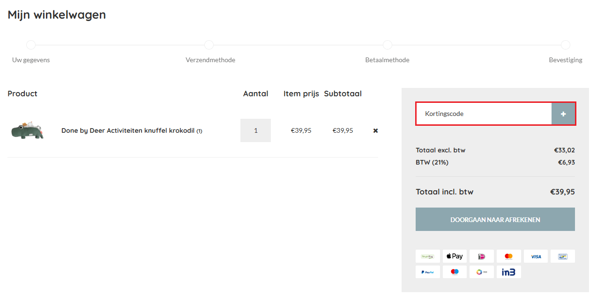This screenshot has height=302, width=597.
Task: Click the iDEAL payment icon
Action: tap(481, 256)
